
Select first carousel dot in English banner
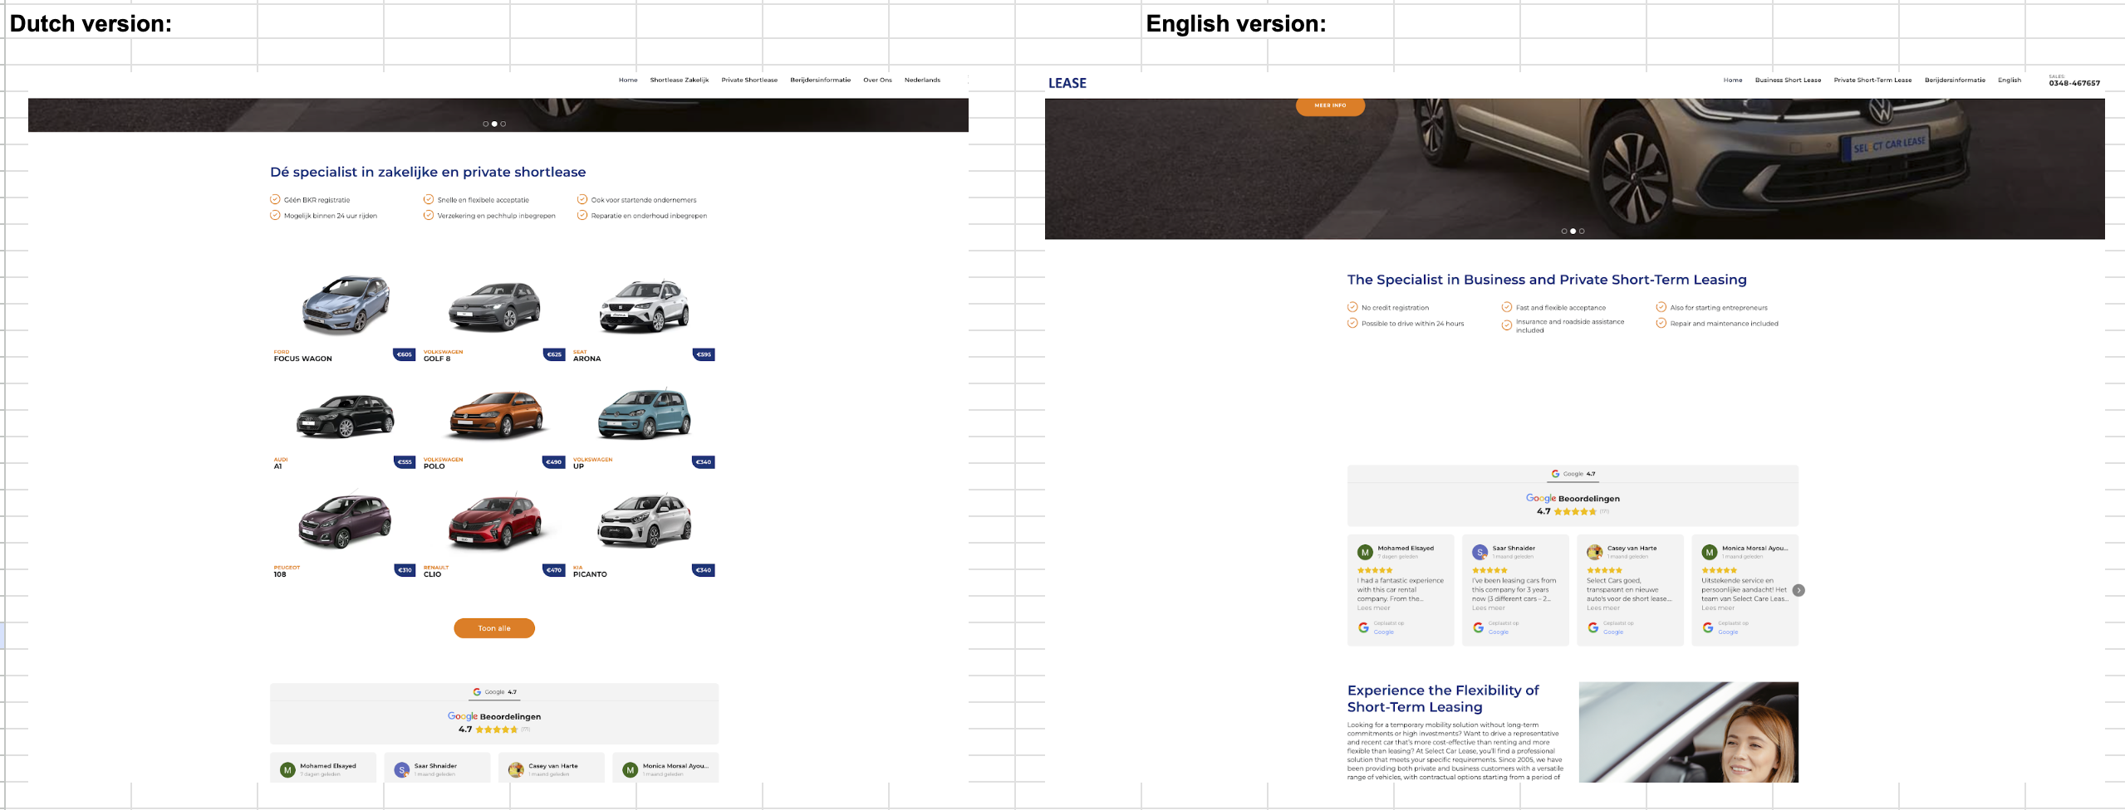1564,232
